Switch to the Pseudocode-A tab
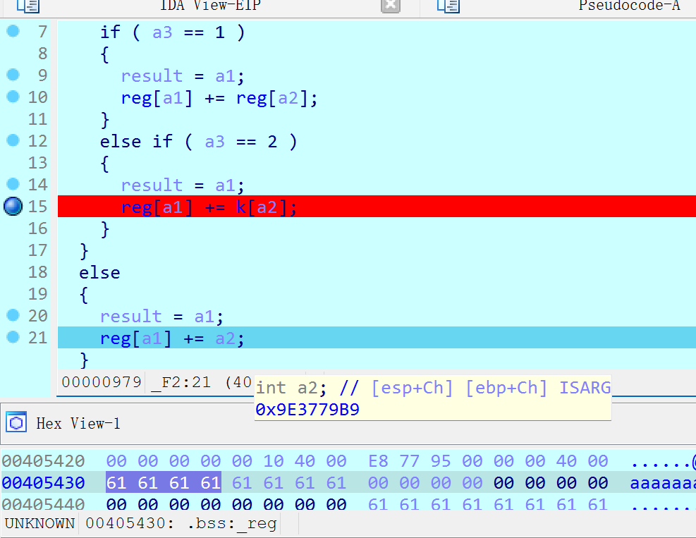This screenshot has width=696, height=538. pos(629,6)
